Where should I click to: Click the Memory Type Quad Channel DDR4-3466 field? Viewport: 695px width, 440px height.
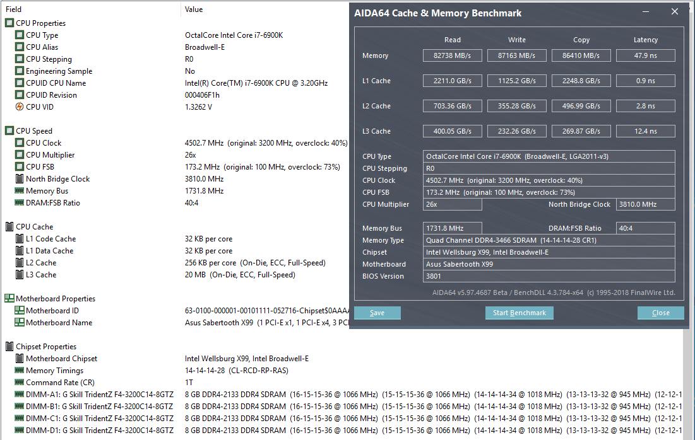549,240
